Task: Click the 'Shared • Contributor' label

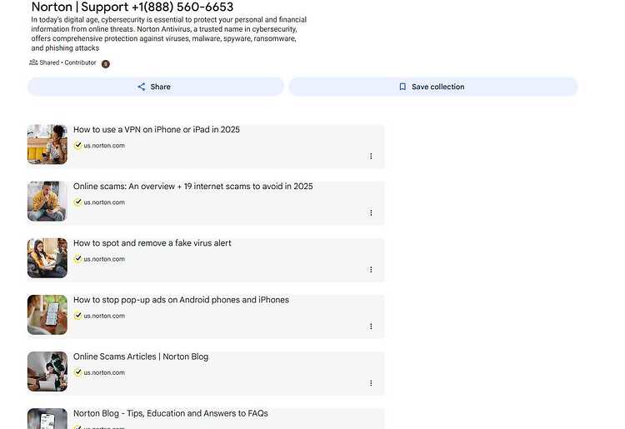Action: (x=67, y=62)
